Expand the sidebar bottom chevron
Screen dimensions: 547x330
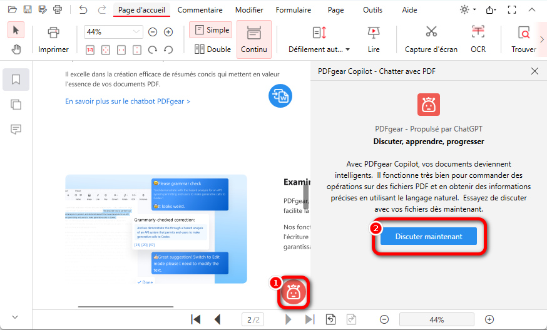15,317
